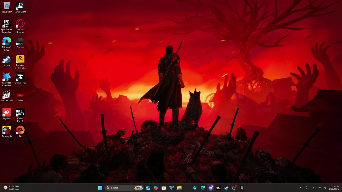The image size is (342, 192).
Task: Select the Rockstar Games Launcher desktop shortcut
Action: pos(20,62)
